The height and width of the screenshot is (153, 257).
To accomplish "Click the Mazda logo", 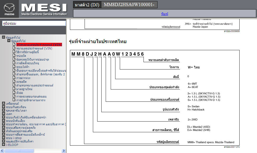I will tap(9, 9).
